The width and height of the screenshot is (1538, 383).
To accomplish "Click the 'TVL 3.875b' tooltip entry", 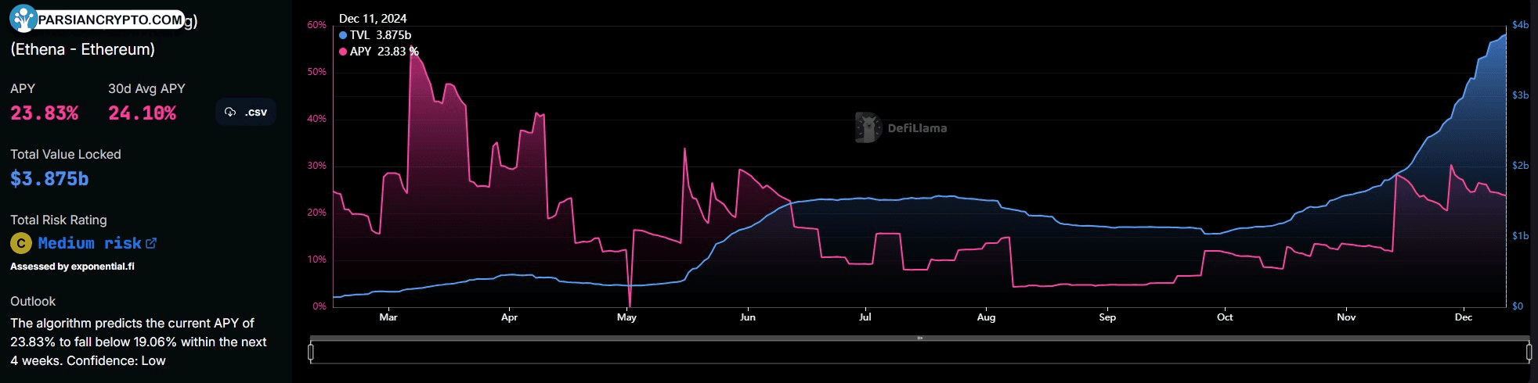I will click(375, 35).
